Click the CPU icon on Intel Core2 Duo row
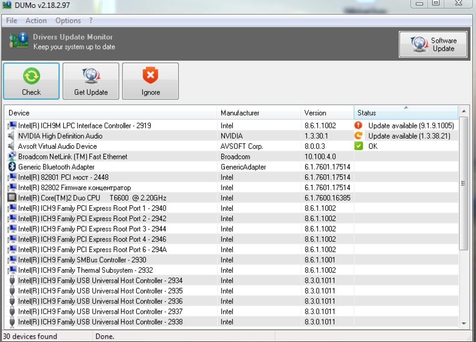 pos(11,198)
